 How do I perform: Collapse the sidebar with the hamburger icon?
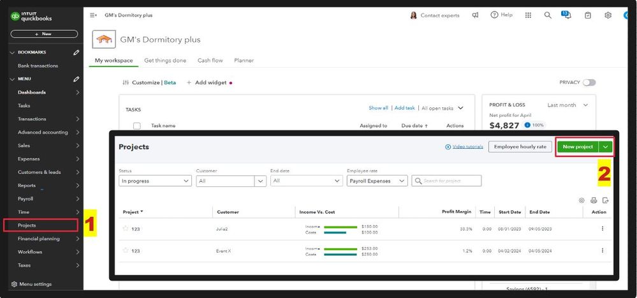(93, 15)
